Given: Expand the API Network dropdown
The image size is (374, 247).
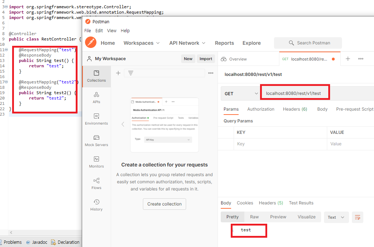Looking at the screenshot, I should 187,43.
